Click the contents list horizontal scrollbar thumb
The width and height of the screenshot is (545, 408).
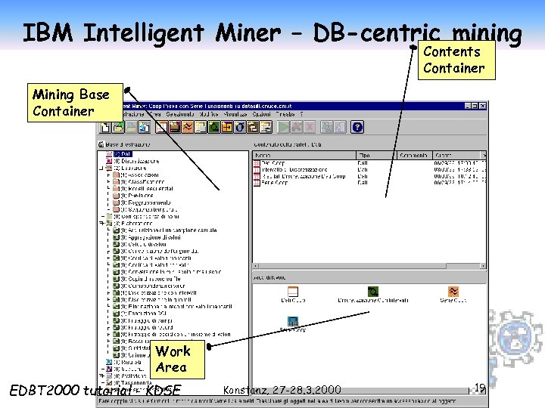352,266
